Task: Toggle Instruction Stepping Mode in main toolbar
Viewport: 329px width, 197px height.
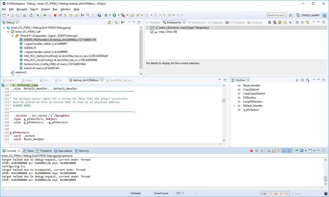Action: (x=82, y=15)
